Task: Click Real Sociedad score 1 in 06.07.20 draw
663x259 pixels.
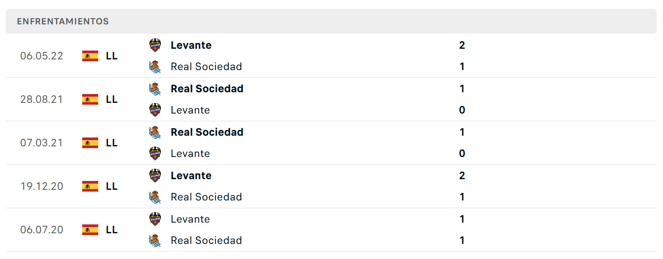Action: [462, 240]
